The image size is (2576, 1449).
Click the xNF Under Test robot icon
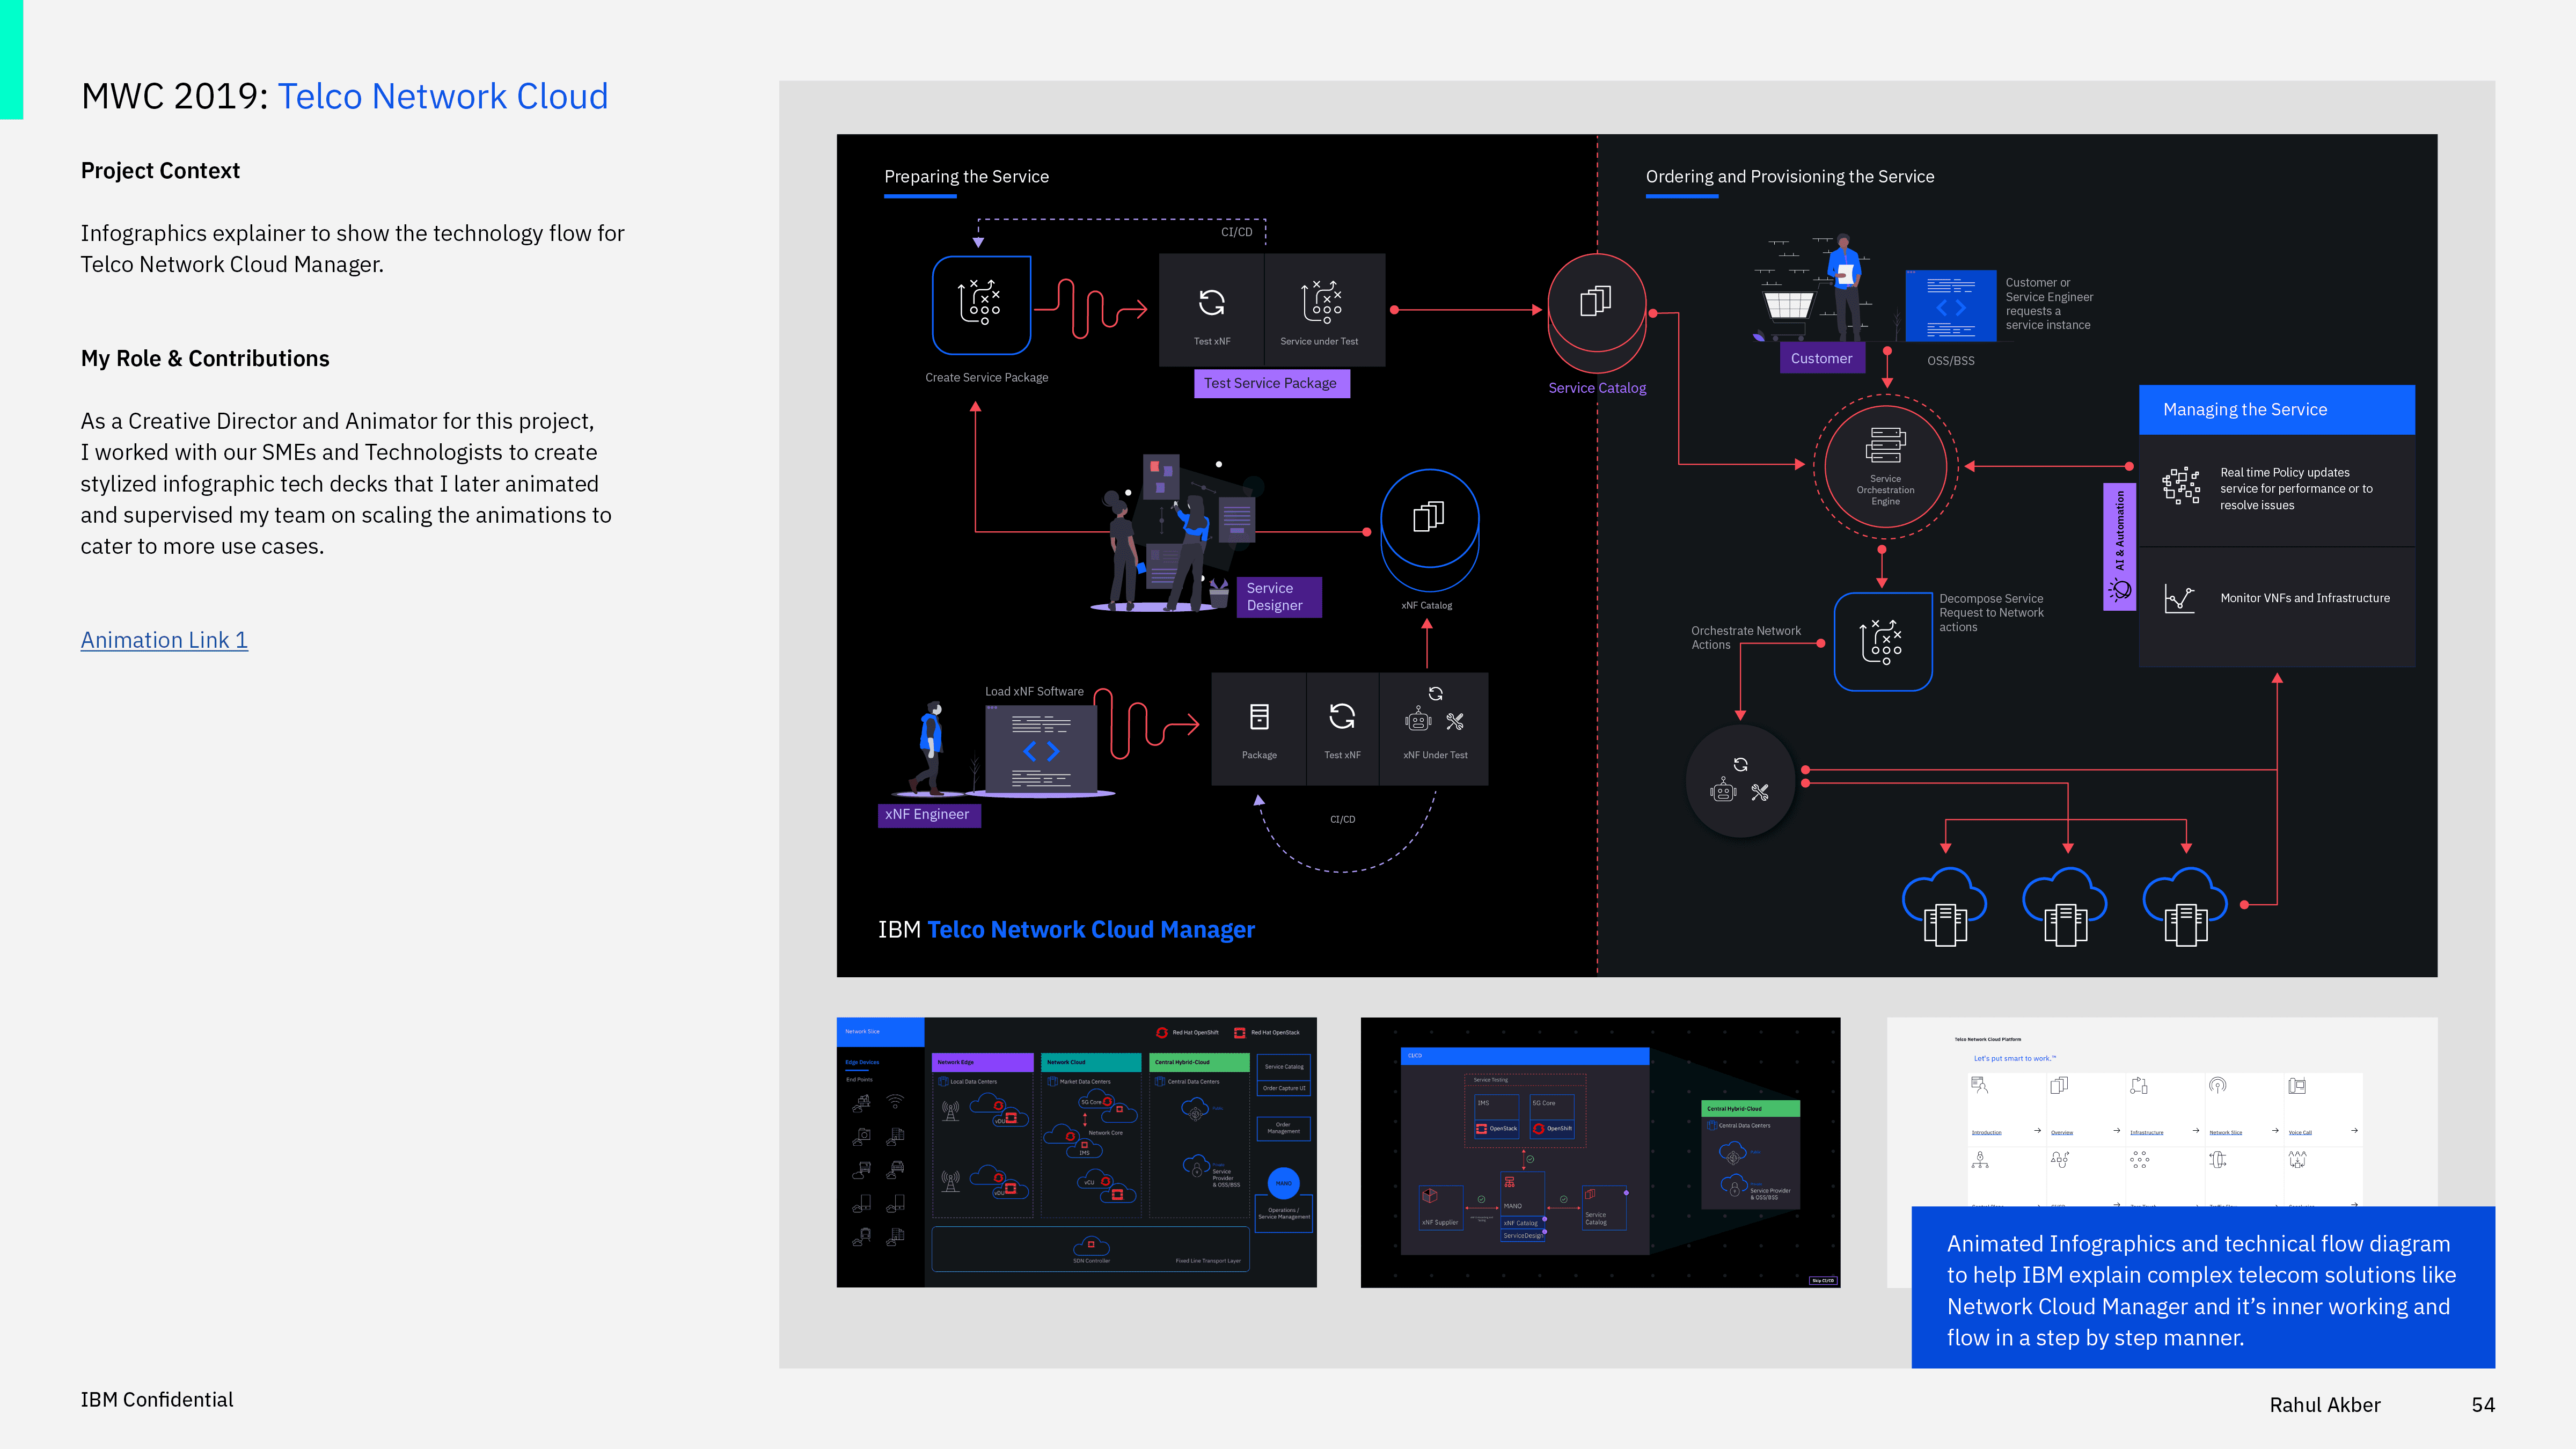1418,720
